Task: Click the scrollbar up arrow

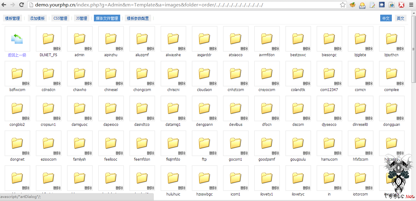Action: pyautogui.click(x=414, y=13)
